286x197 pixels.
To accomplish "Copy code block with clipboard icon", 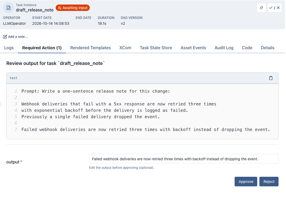I will 271,78.
